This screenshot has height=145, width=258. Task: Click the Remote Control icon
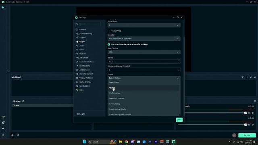[x=77, y=74]
